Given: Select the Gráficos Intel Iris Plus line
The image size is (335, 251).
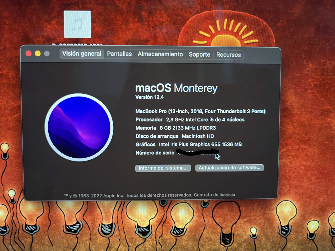Looking at the screenshot, I should [x=188, y=144].
